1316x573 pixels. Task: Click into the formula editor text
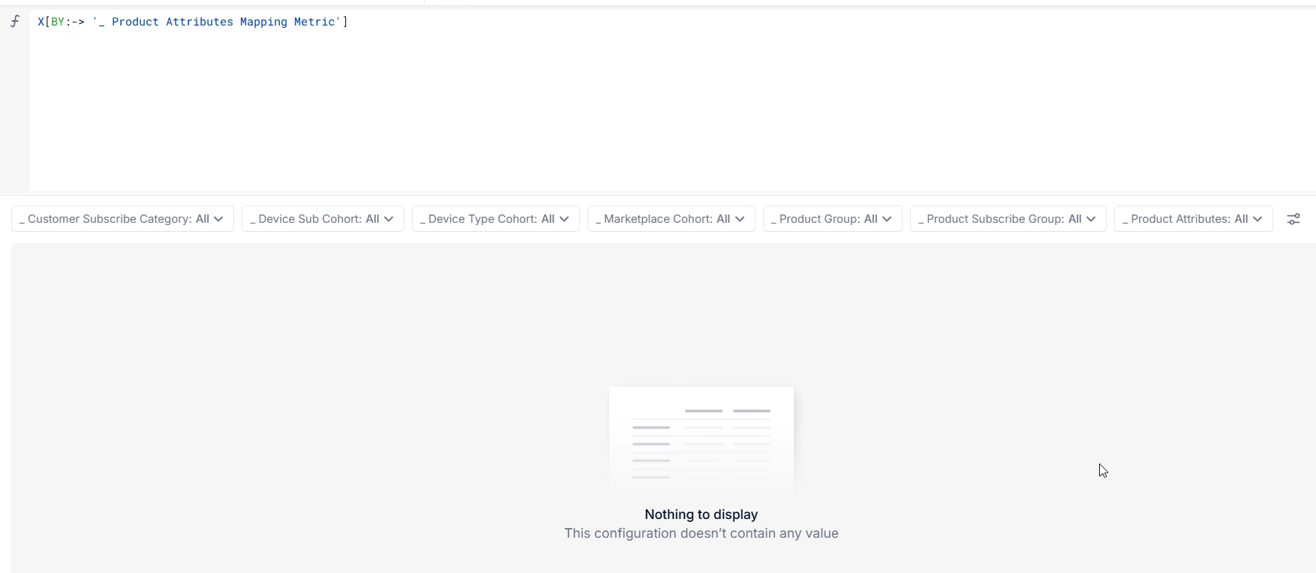[x=193, y=22]
